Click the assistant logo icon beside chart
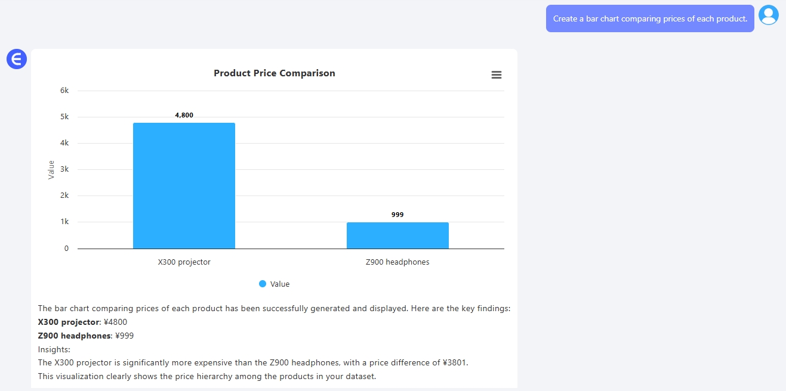 (17, 59)
